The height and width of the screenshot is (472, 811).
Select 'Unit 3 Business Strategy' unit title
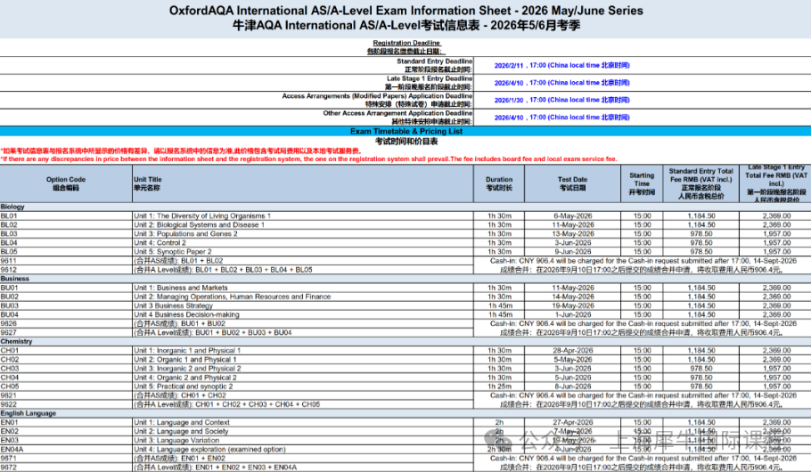(173, 305)
